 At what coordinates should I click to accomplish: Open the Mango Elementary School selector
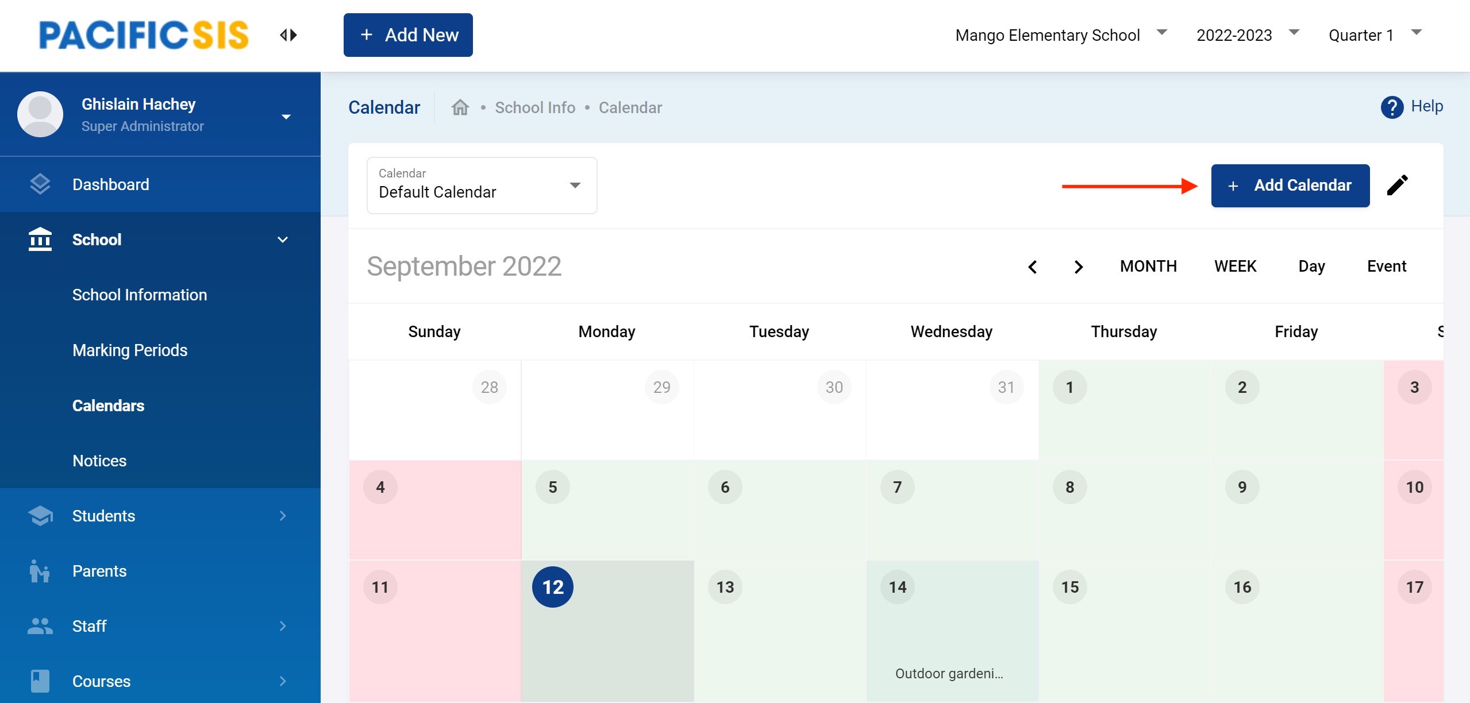[1060, 35]
